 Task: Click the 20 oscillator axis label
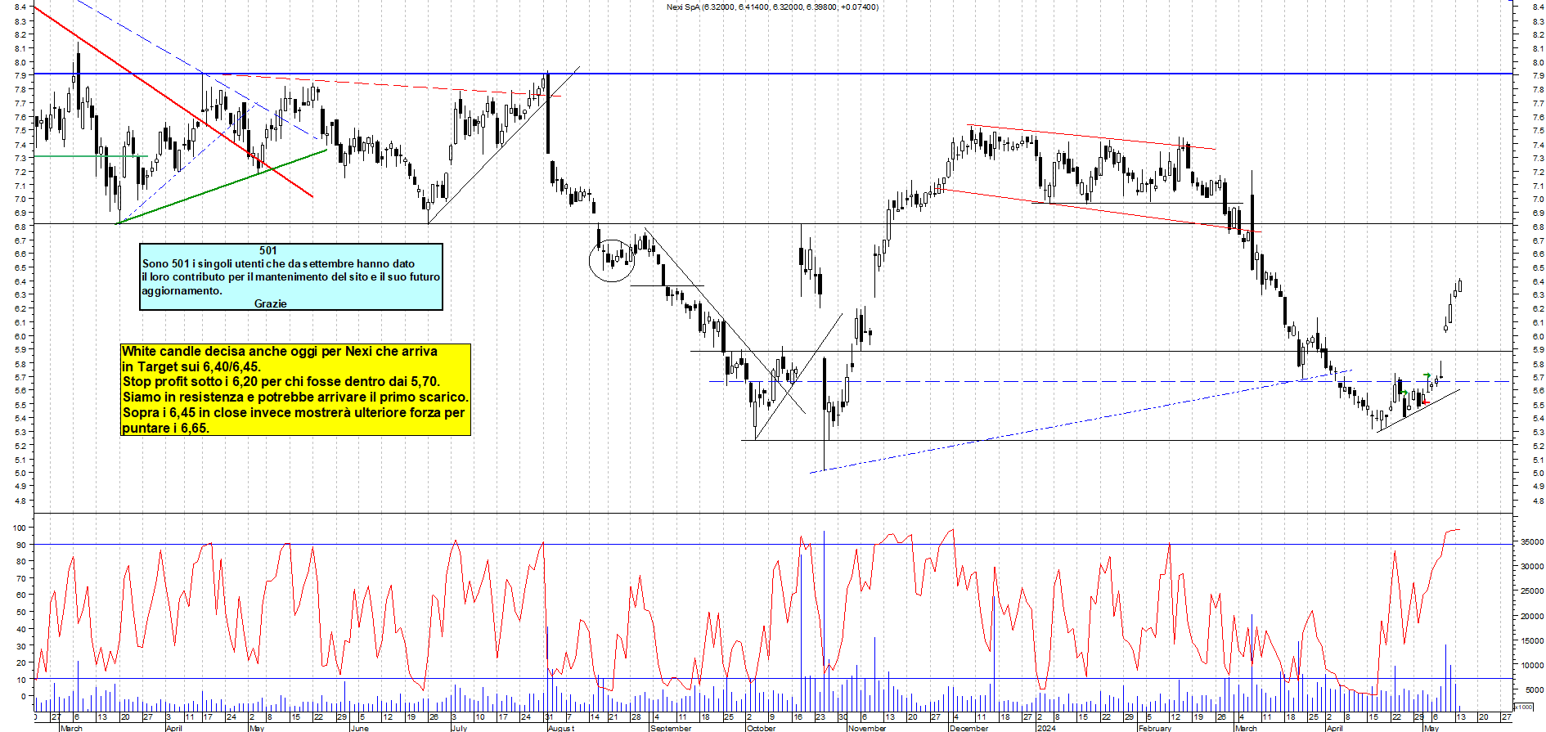coord(21,662)
